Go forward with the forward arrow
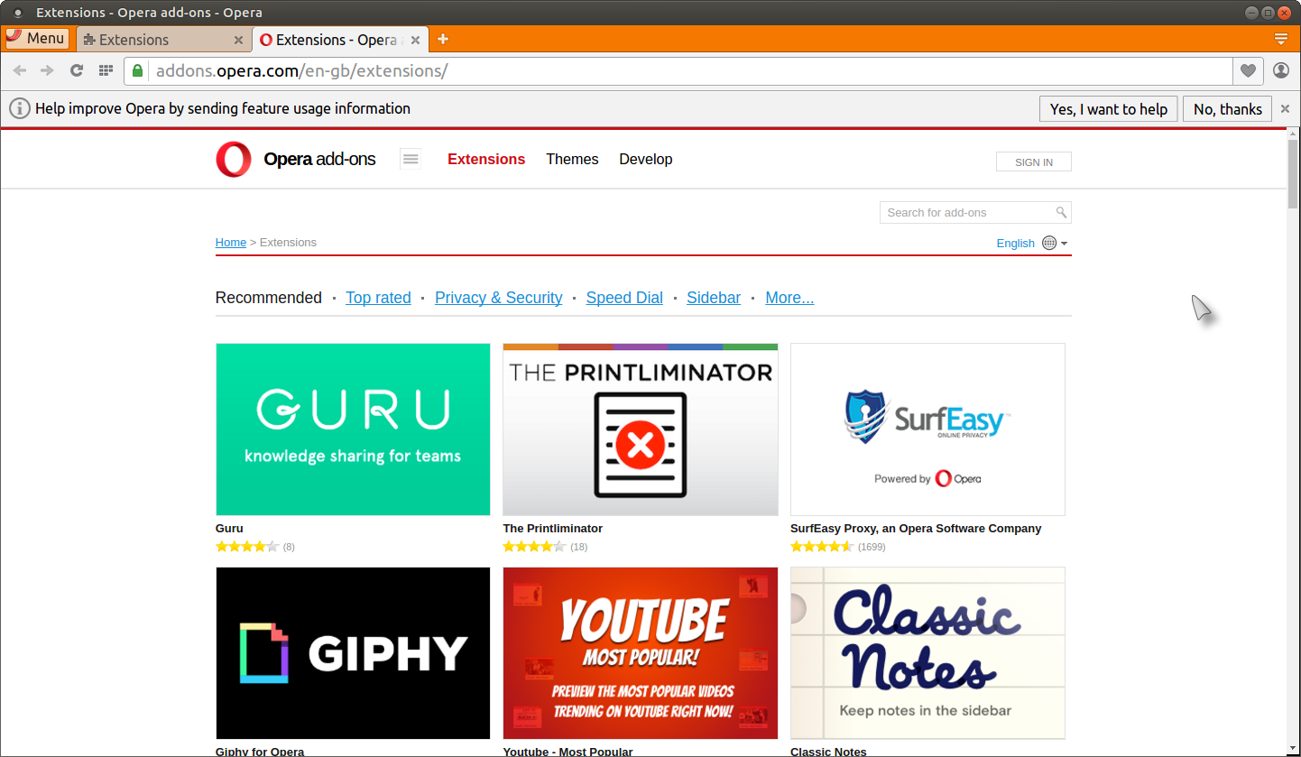 coord(48,70)
